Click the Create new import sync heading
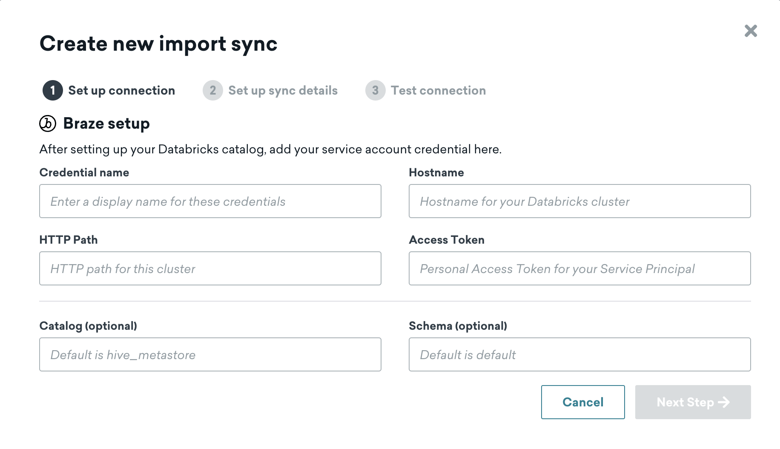The width and height of the screenshot is (780, 449). [x=158, y=43]
